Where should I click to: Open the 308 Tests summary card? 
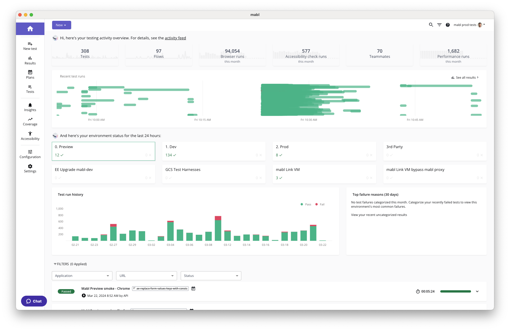pyautogui.click(x=85, y=55)
